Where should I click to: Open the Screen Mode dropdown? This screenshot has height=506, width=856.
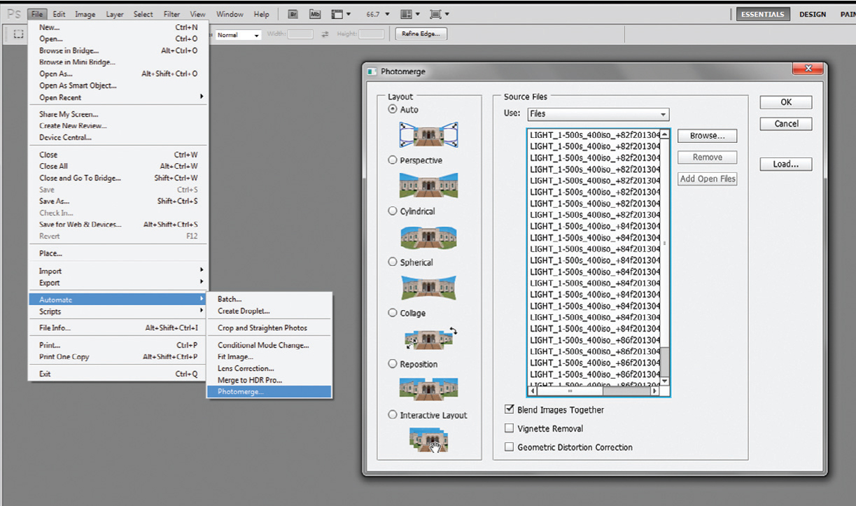[x=440, y=14]
